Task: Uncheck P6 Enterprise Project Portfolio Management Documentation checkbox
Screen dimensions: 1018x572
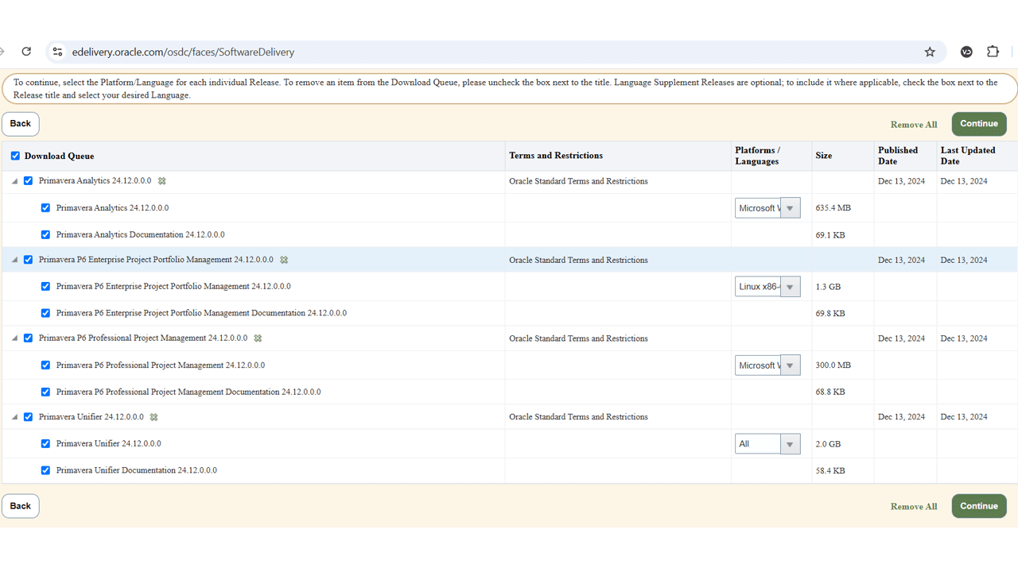Action: pyautogui.click(x=45, y=313)
